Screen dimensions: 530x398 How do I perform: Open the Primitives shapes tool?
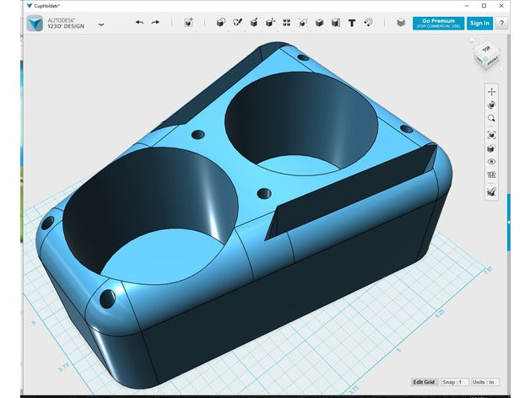pos(221,23)
